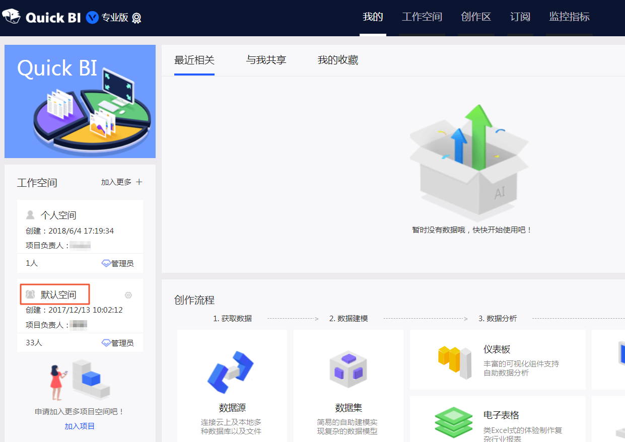Click 管理员 text in 个人空间 card
This screenshot has height=442, width=625.
click(122, 264)
